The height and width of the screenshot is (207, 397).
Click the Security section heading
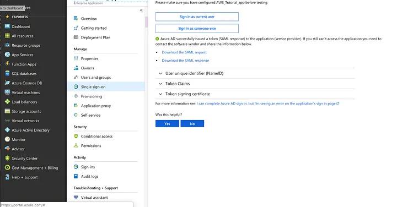pyautogui.click(x=80, y=127)
